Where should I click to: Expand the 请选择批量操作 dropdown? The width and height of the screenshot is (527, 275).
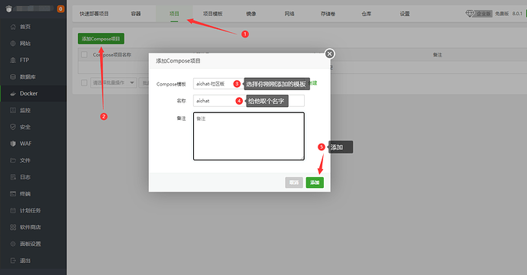click(x=113, y=82)
